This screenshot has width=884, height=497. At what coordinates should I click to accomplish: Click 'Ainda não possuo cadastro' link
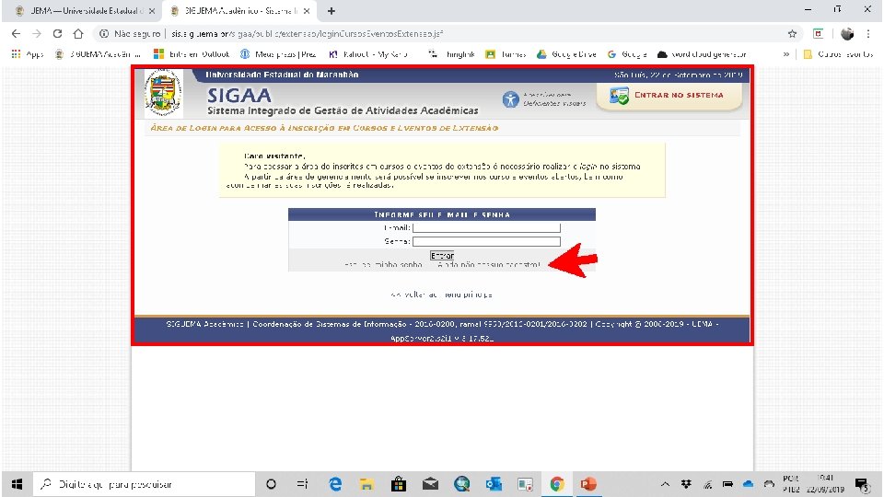point(489,265)
